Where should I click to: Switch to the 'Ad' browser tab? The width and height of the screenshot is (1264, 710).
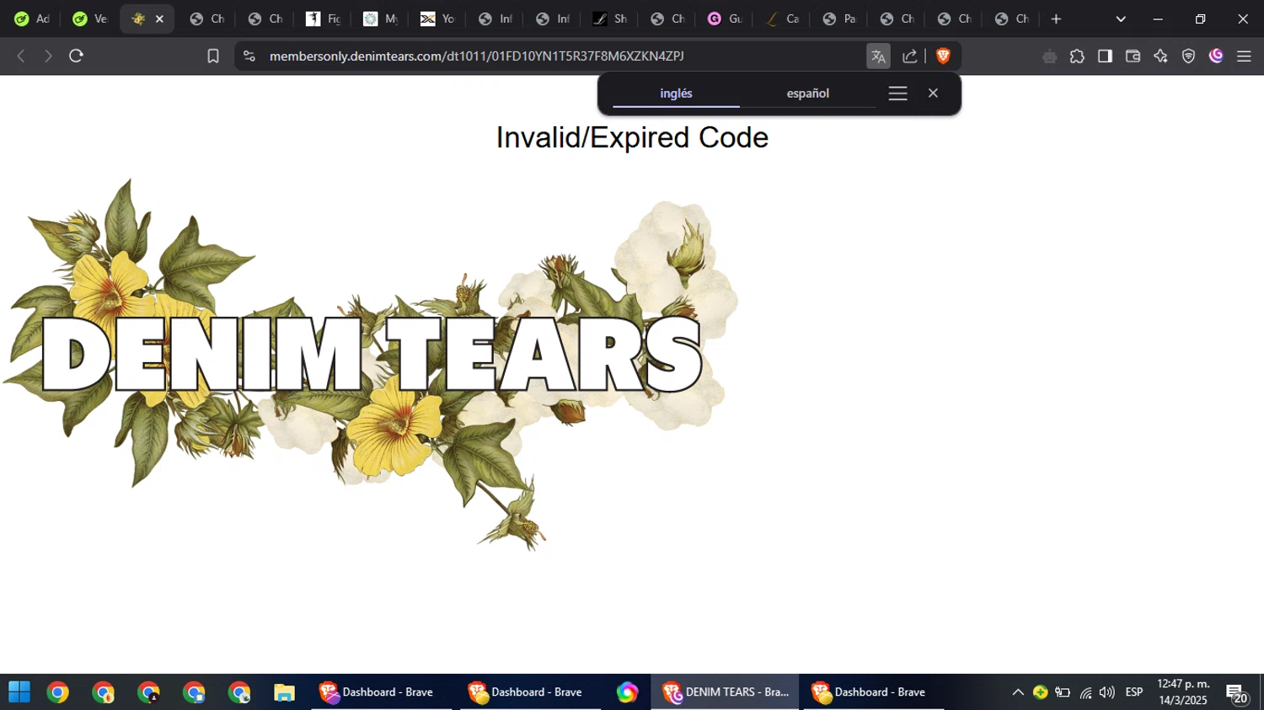click(x=32, y=19)
